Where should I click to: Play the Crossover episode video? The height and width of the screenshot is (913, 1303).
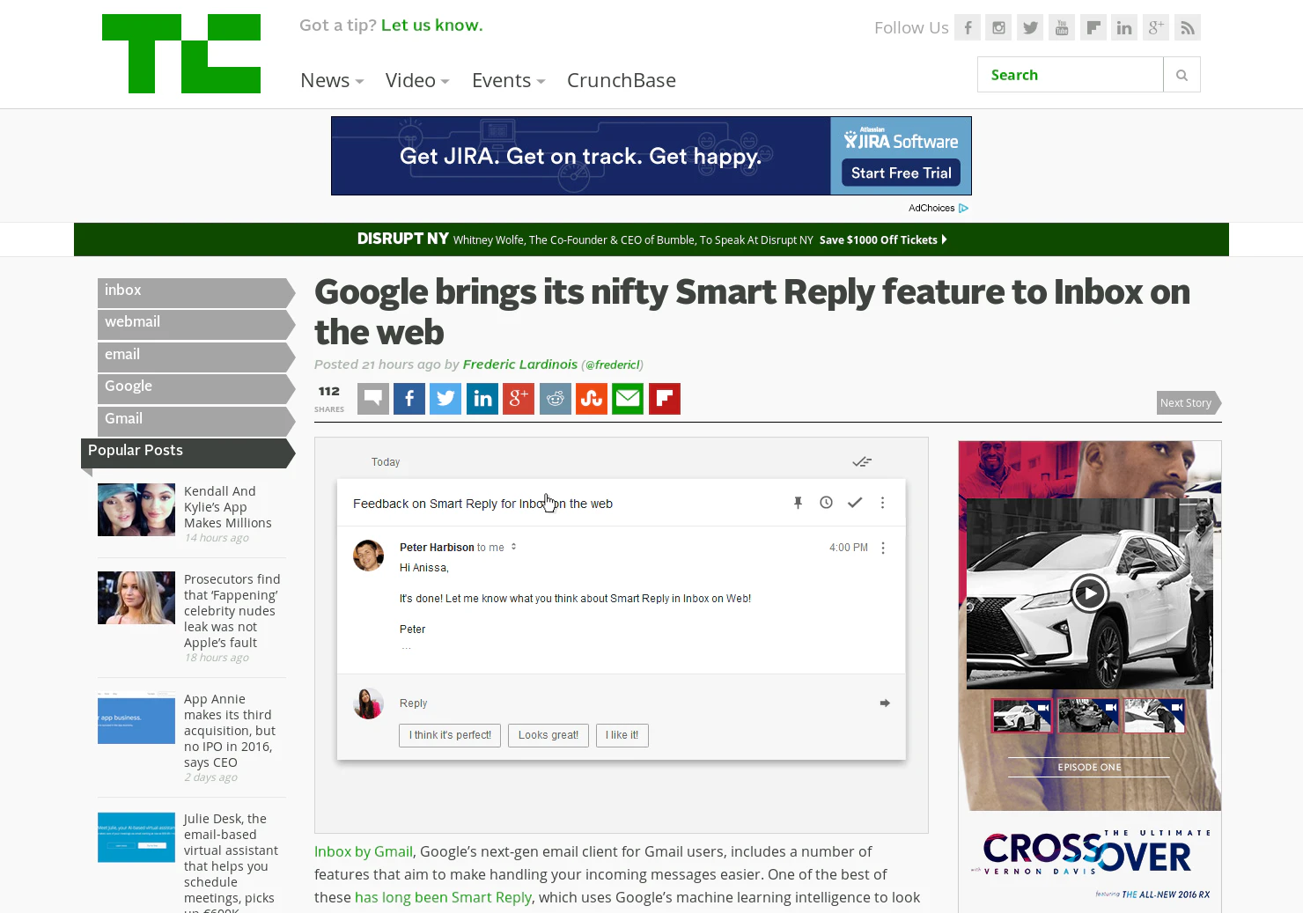coord(1089,593)
